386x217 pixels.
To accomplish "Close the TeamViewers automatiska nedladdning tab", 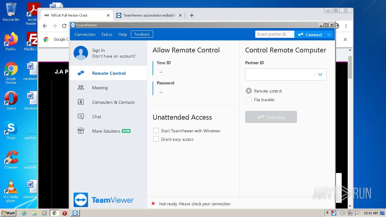I will click(180, 15).
